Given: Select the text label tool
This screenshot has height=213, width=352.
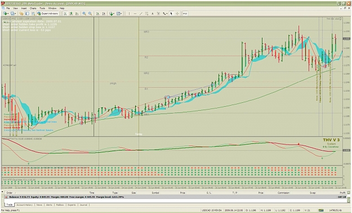Looking at the screenshot, I should 158,13.
